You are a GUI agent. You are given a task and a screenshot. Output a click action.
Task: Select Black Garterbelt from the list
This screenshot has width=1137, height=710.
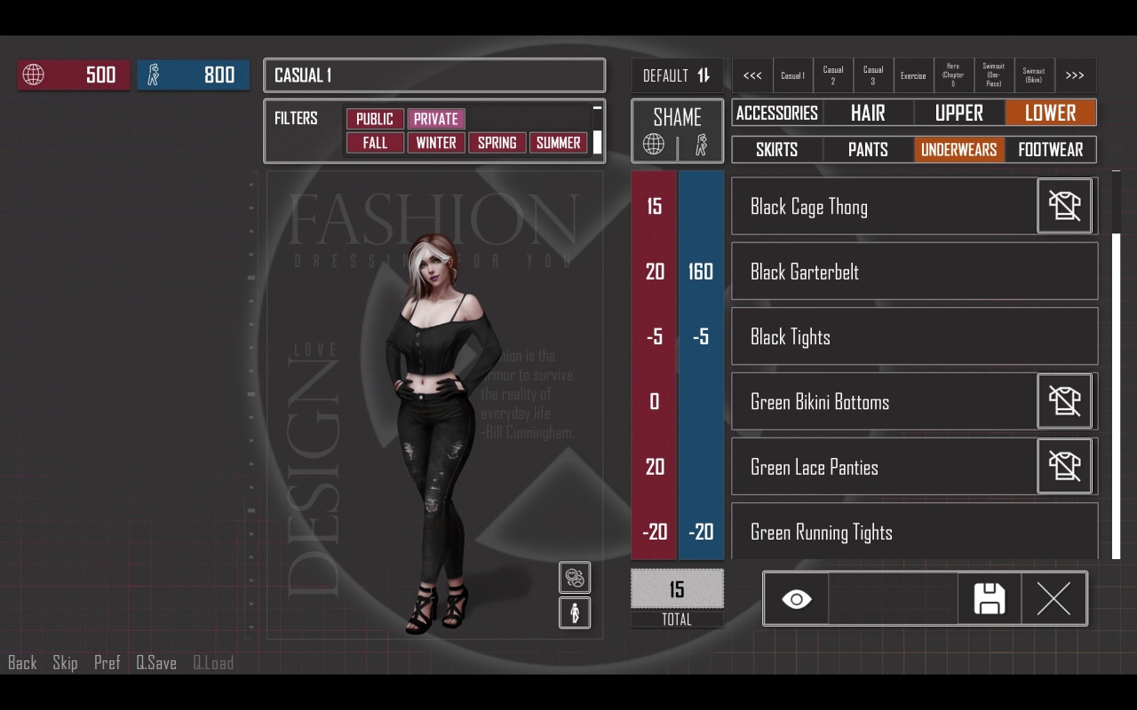(914, 272)
